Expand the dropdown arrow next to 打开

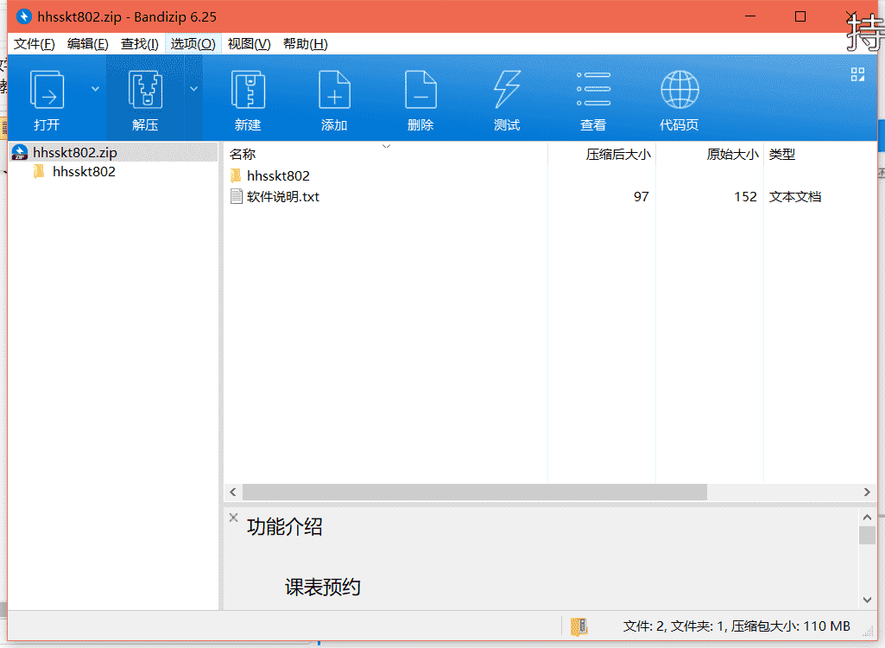coord(95,89)
